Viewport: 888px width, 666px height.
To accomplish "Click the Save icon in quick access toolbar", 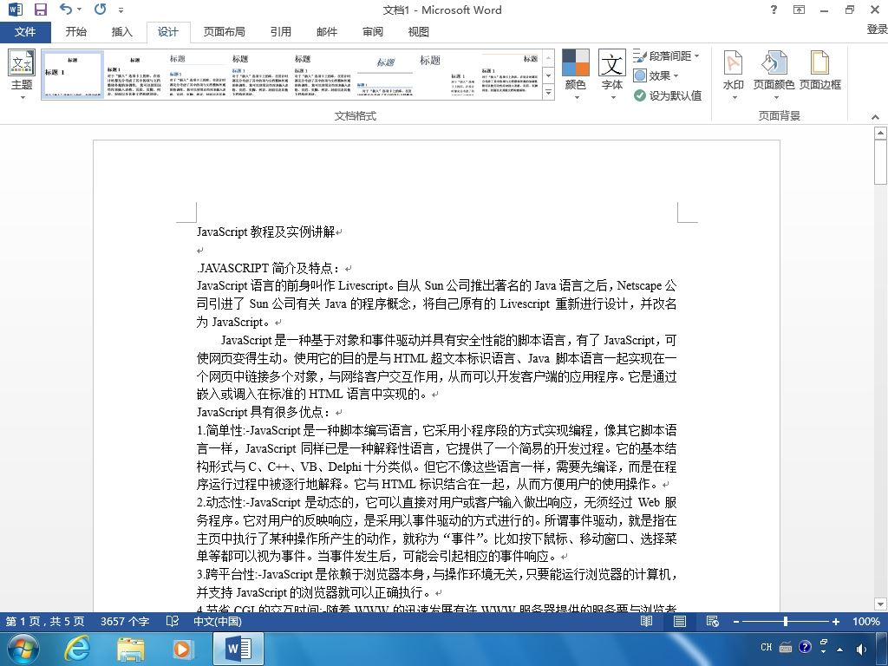I will coord(40,10).
